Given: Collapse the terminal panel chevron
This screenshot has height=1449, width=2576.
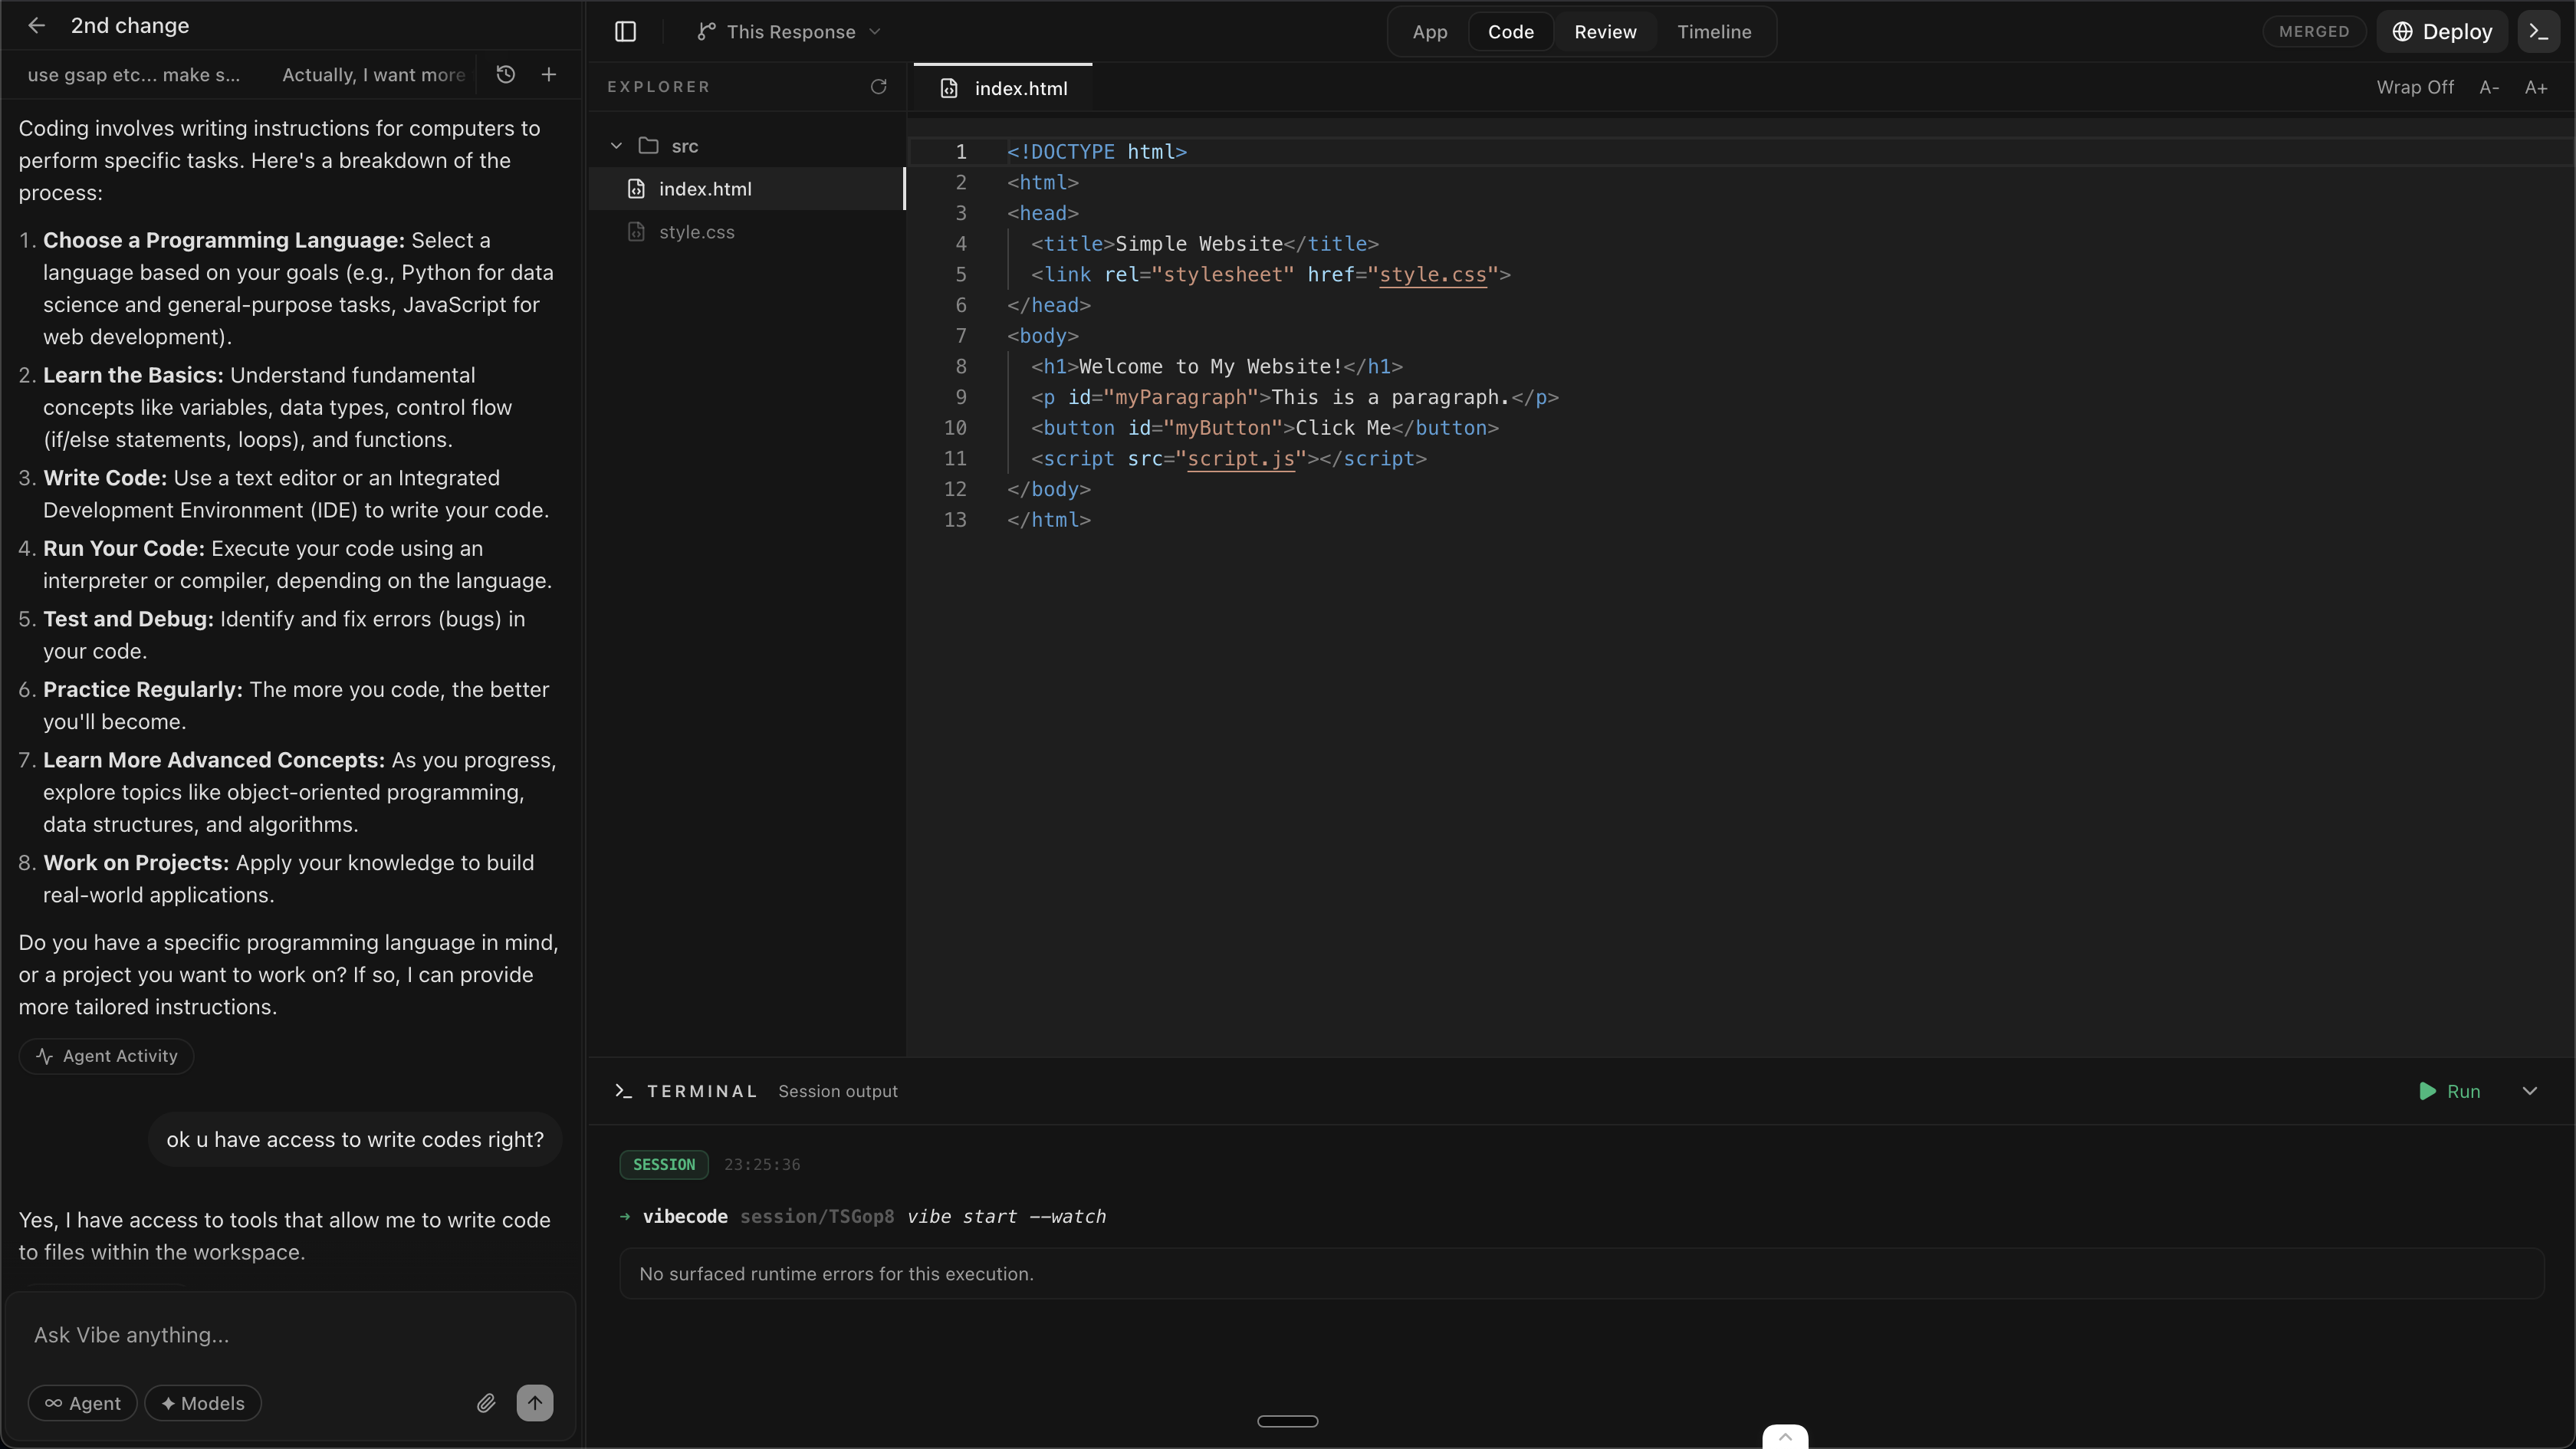Looking at the screenshot, I should click(x=2529, y=1091).
